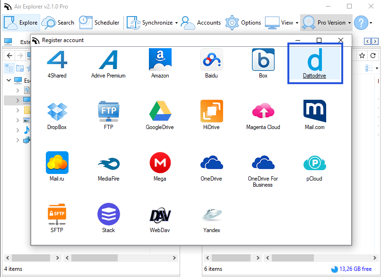This screenshot has width=381, height=277.
Task: Select the Amazon cloud icon
Action: point(160,64)
